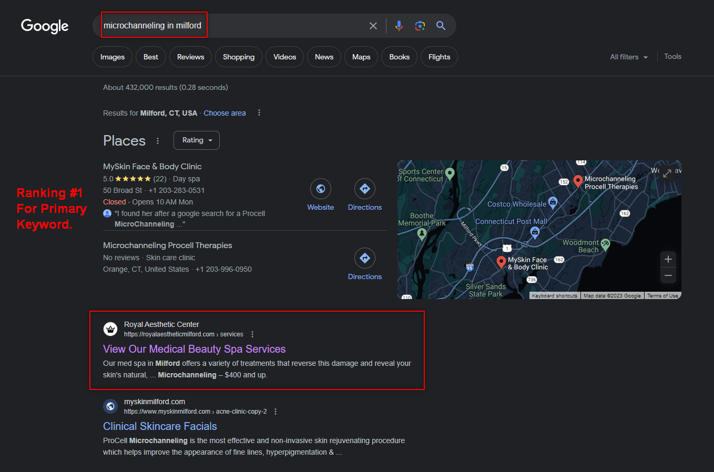Open more options for Royal Aesthetic result

252,334
